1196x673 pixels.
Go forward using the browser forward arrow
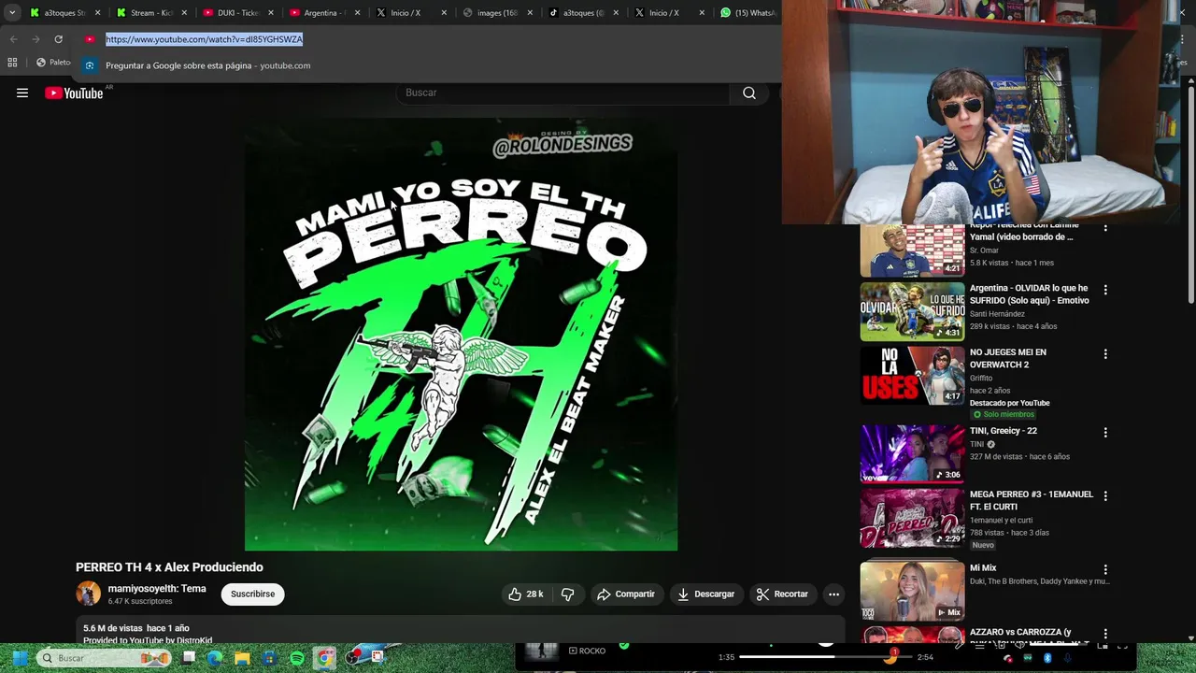pyautogui.click(x=36, y=39)
